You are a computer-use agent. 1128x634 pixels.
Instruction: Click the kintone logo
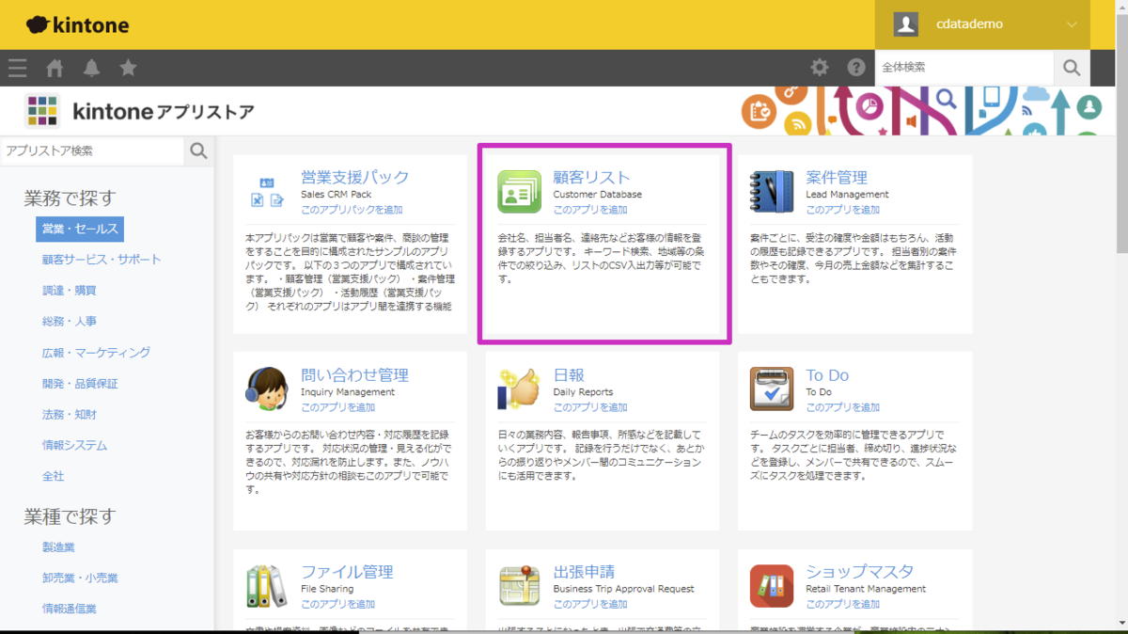click(x=78, y=24)
